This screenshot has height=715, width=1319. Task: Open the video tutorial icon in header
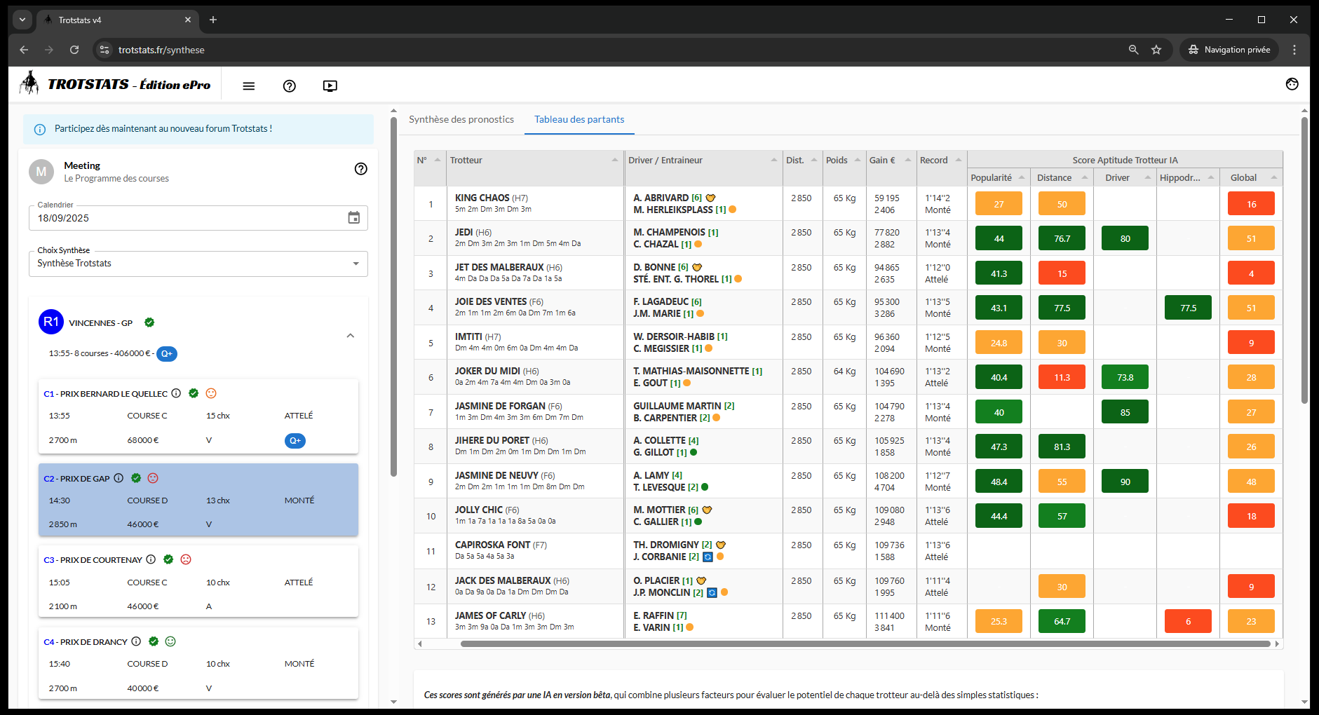[x=330, y=86]
